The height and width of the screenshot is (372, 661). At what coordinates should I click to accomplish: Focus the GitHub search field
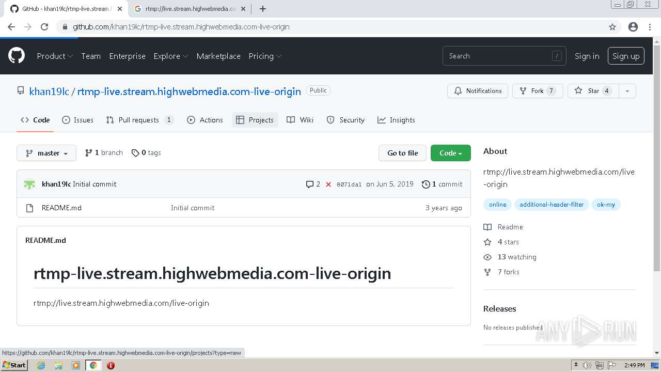504,56
